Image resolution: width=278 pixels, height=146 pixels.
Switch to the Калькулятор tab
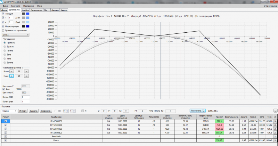[36, 10]
